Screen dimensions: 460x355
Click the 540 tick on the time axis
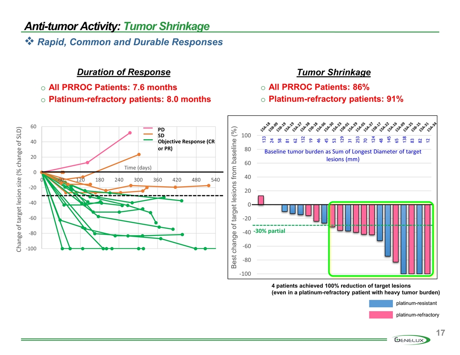click(215, 180)
